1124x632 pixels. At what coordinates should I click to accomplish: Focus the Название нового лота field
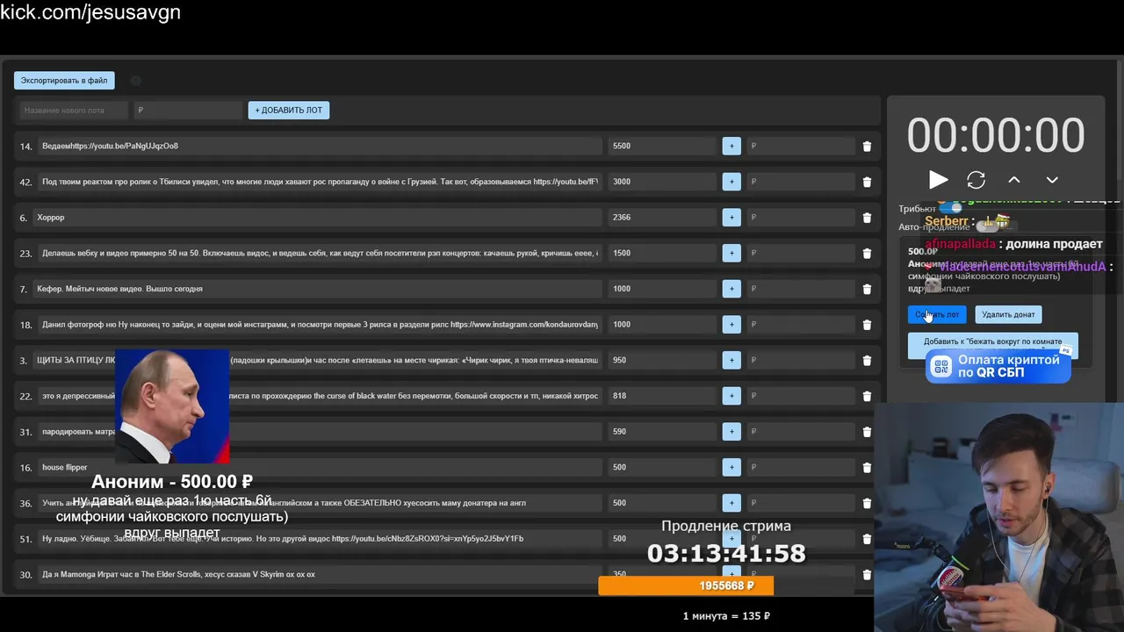74,110
